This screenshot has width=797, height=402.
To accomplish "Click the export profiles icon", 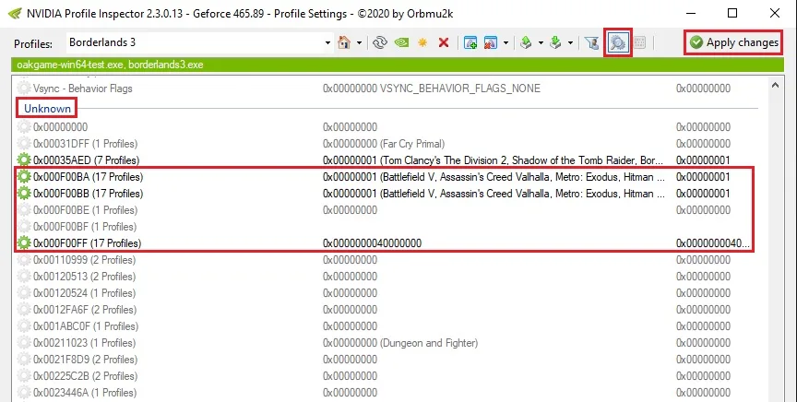I will pos(526,42).
